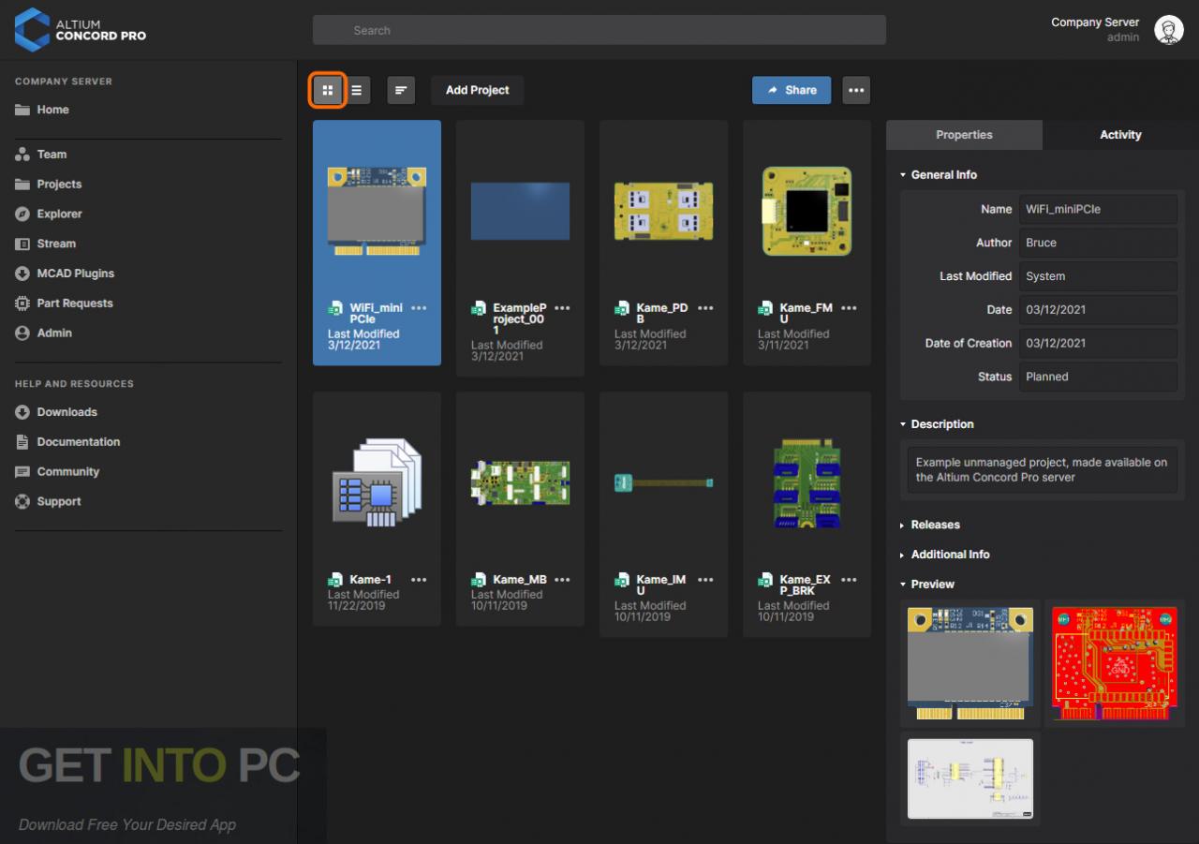
Task: Open the Explorer page
Action: click(49, 215)
